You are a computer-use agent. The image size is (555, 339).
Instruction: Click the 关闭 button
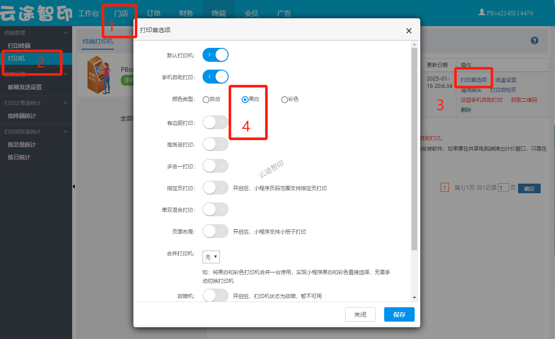[x=360, y=315]
